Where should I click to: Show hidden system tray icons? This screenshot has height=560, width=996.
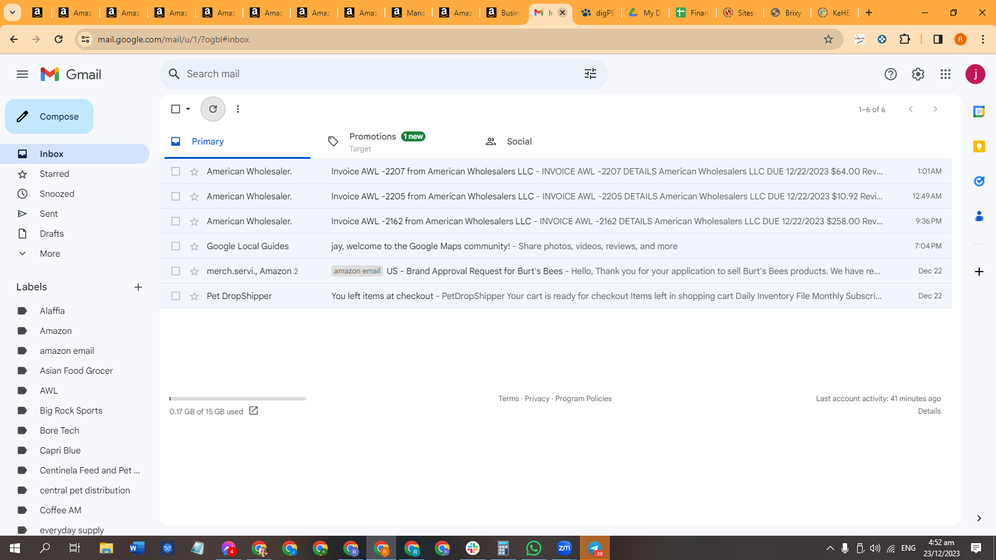[x=830, y=548]
